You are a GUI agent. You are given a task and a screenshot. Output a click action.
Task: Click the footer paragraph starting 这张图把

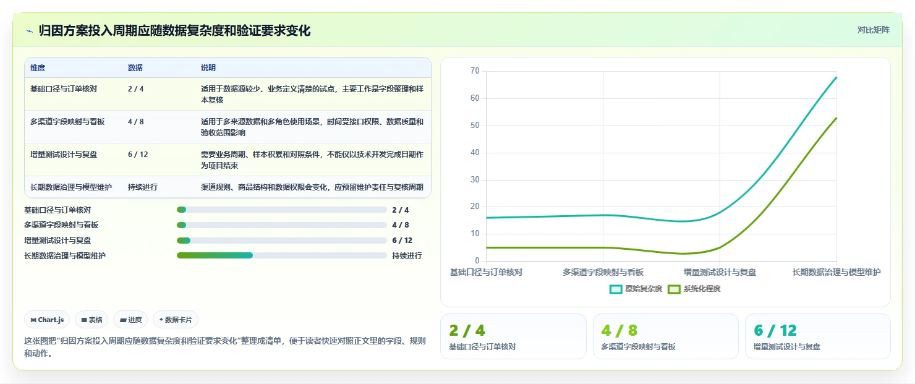coord(225,348)
